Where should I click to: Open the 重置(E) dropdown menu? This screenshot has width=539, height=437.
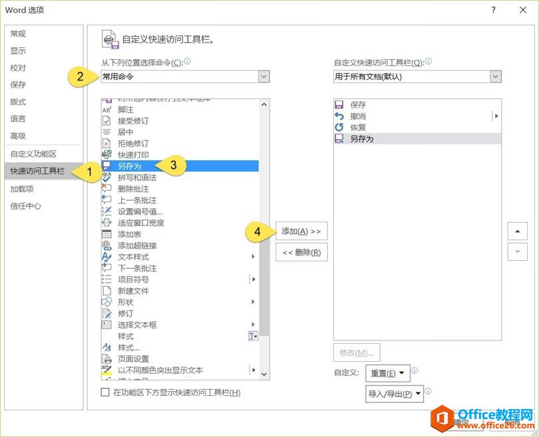coord(388,373)
